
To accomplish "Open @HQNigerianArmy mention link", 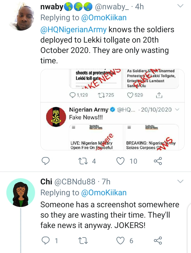I will tap(73, 30).
